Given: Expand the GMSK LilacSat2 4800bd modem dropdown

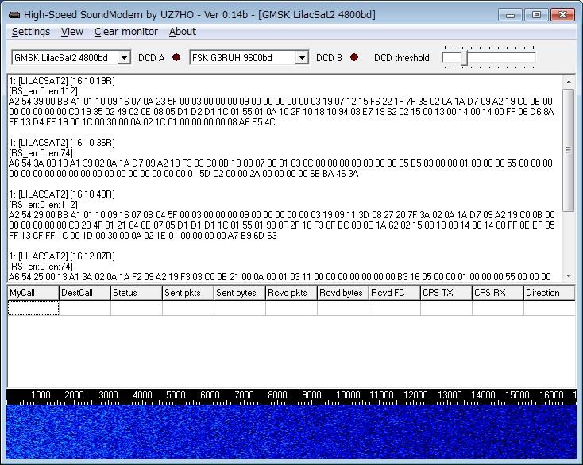Looking at the screenshot, I should point(124,58).
